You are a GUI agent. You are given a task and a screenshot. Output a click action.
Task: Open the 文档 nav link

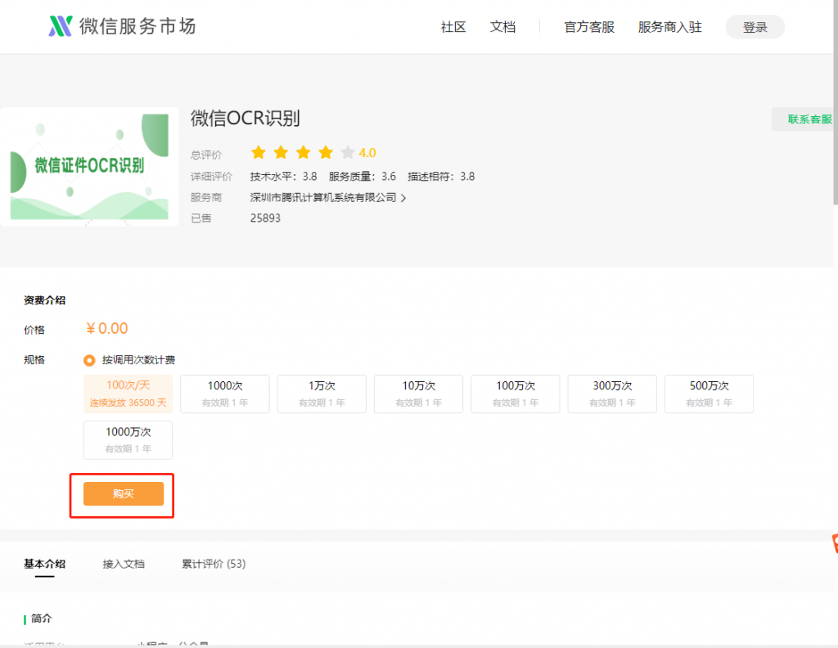[x=503, y=27]
